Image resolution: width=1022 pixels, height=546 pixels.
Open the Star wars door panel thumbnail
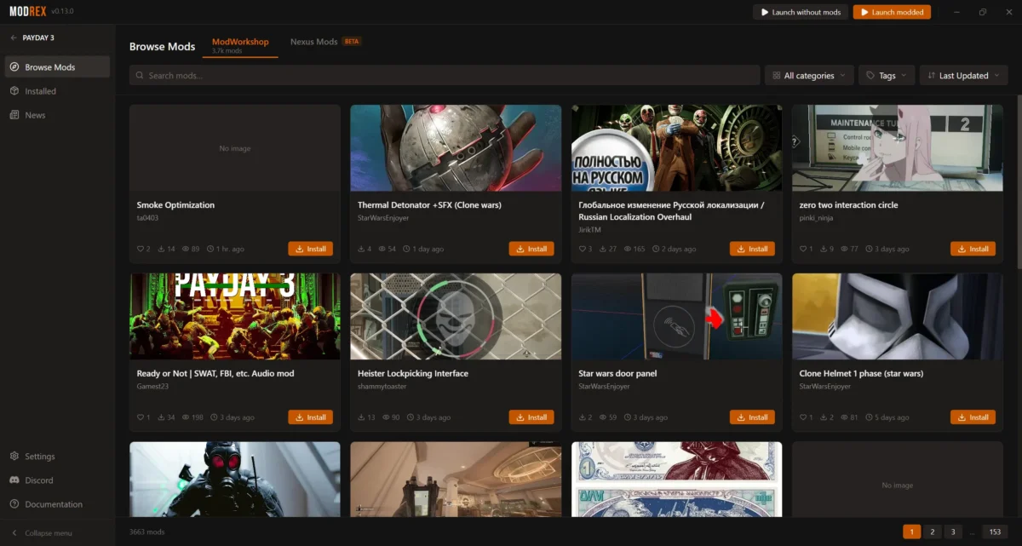(x=676, y=317)
